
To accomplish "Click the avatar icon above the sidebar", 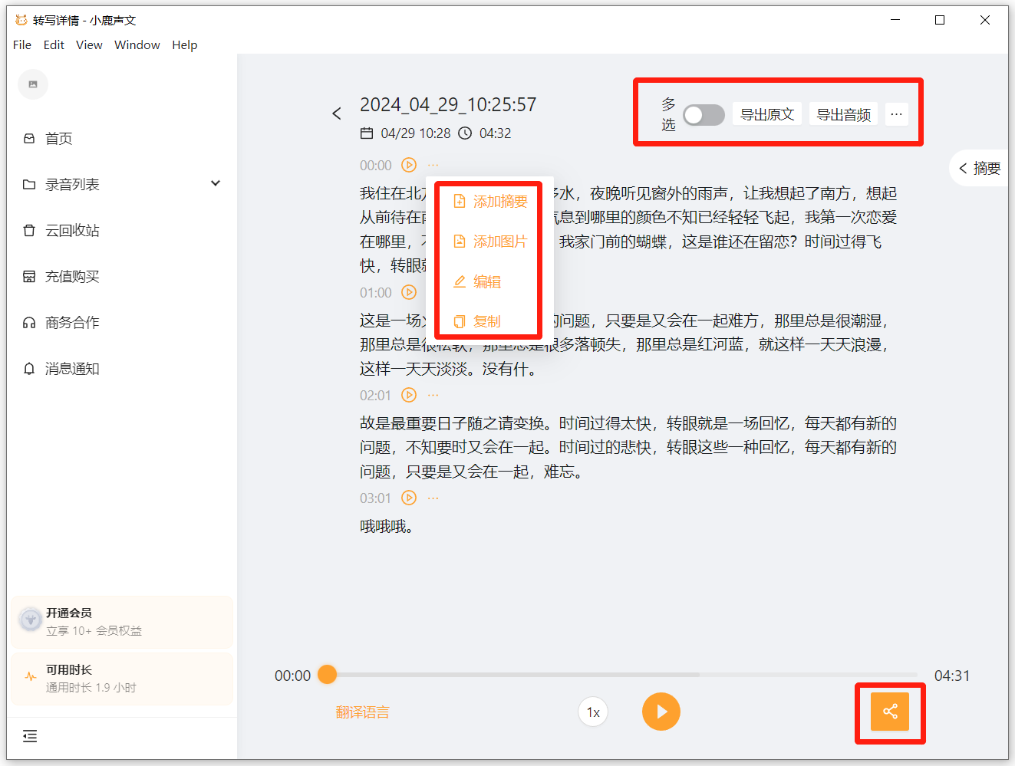I will (33, 84).
